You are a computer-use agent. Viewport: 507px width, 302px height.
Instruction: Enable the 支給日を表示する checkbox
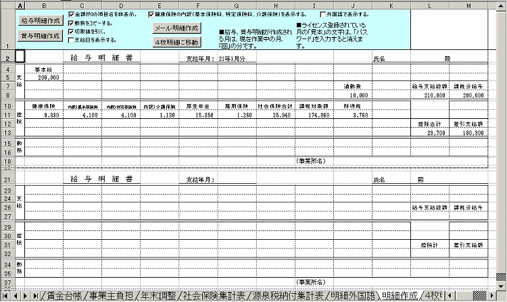72,40
